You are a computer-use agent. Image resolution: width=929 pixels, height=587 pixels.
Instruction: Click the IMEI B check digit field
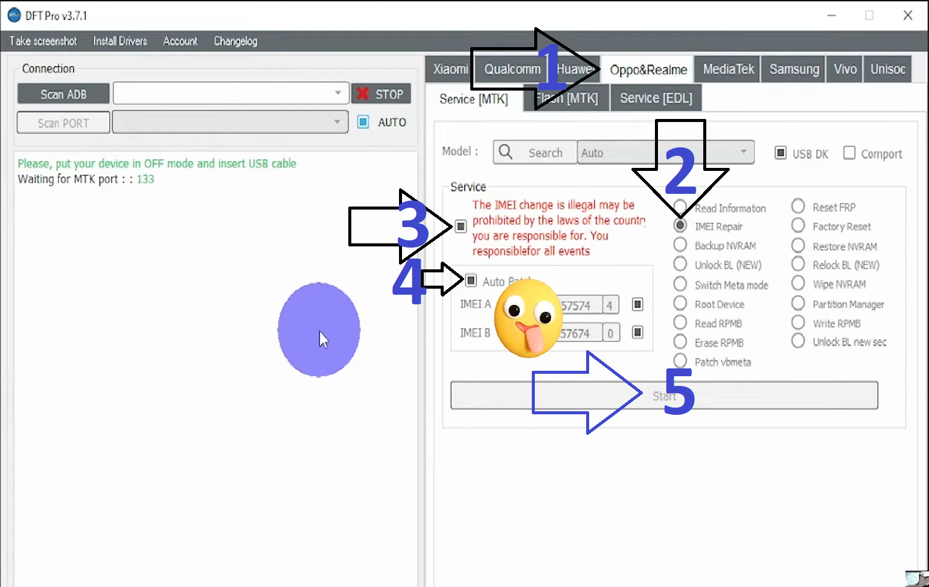[610, 333]
